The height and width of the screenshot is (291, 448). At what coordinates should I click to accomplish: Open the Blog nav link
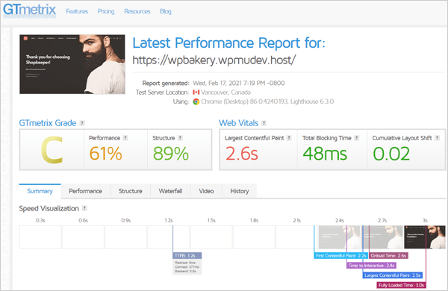pos(166,11)
